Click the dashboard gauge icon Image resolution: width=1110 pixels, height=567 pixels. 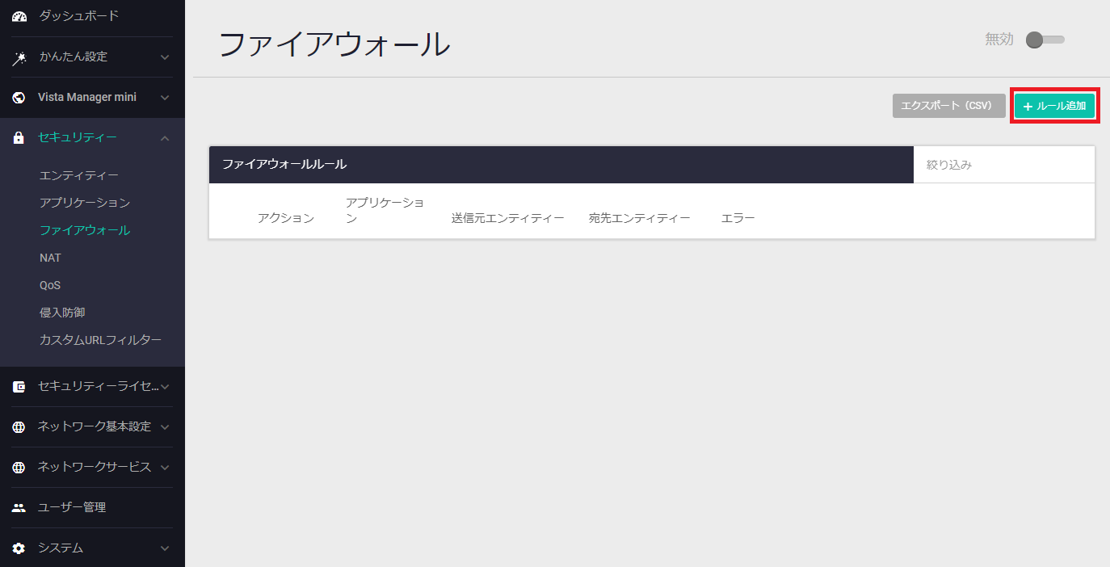19,16
